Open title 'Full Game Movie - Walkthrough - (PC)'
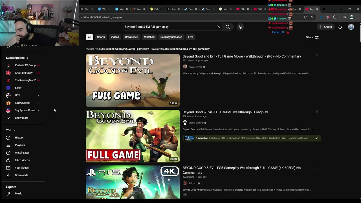This screenshot has width=361, height=203. coord(242,56)
